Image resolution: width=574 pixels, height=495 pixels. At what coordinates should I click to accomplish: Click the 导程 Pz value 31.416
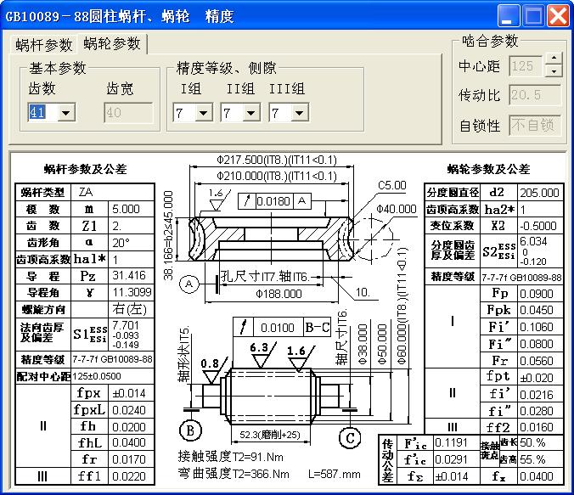click(129, 275)
